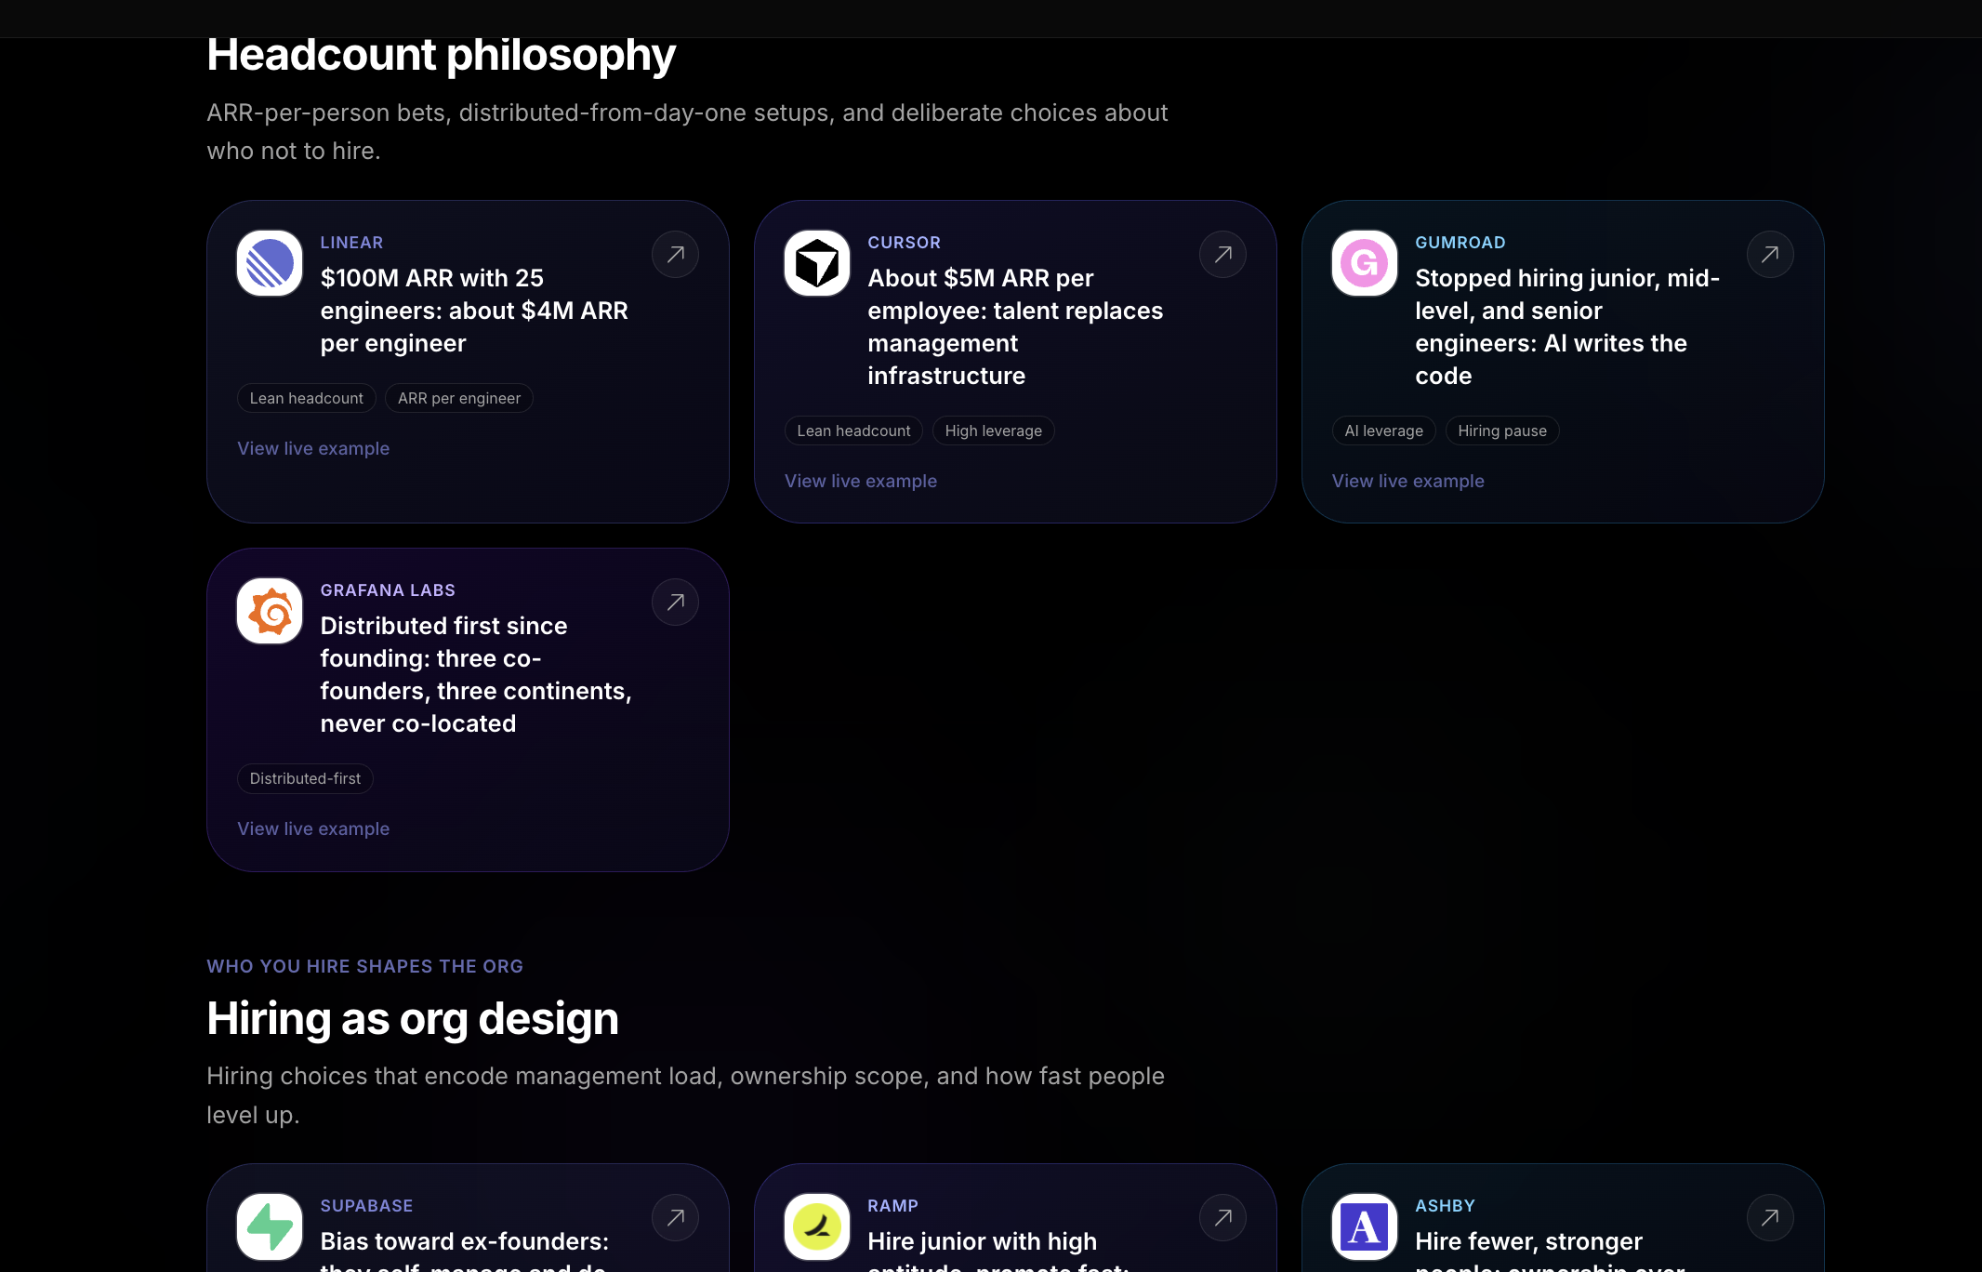View live example for Grafana Labs
Viewport: 1982px width, 1272px height.
(x=313, y=828)
